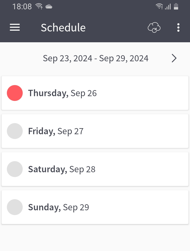Tap the gray circle for Sunday
The height and width of the screenshot is (251, 190).
pyautogui.click(x=15, y=207)
